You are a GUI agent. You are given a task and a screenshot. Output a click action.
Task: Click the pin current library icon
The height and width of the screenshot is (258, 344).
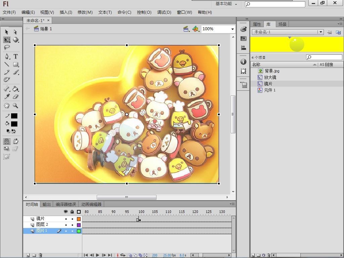click(329, 32)
